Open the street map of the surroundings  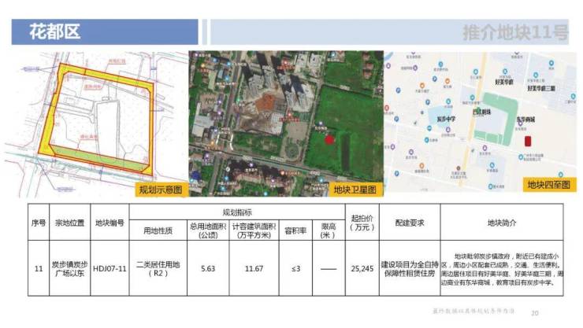481,122
